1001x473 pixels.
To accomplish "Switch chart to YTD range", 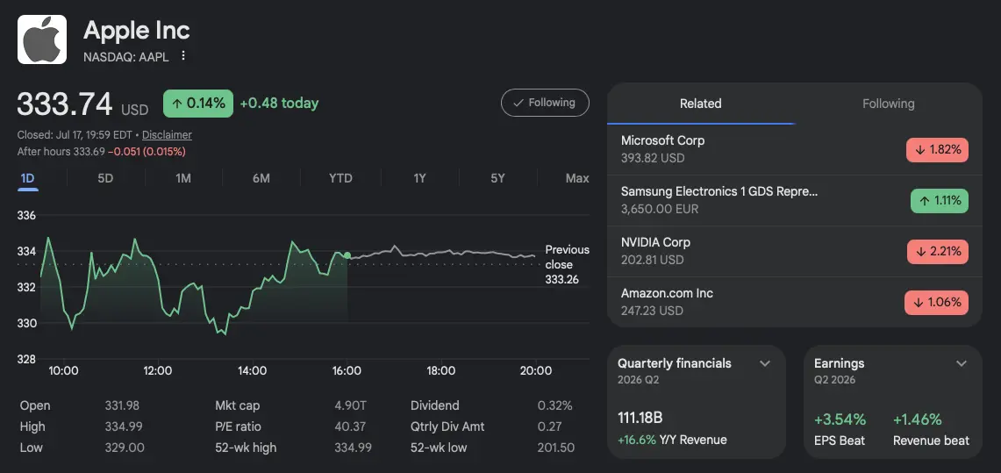I will [340, 178].
